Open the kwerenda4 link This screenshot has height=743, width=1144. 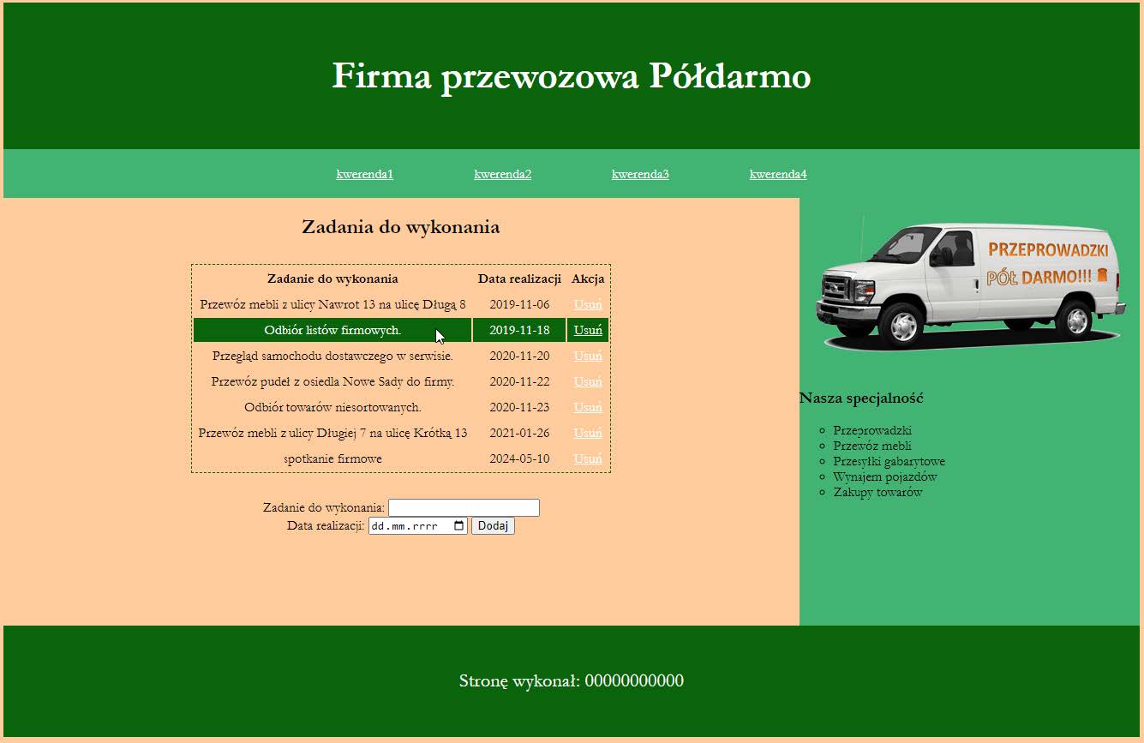click(777, 173)
